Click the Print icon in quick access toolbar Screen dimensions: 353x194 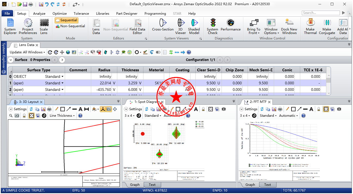tap(31, 4)
